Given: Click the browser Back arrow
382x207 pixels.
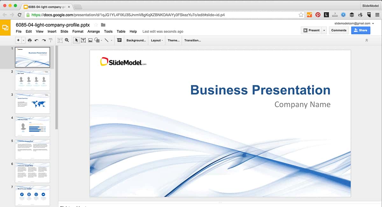Looking at the screenshot, I should pos(5,15).
